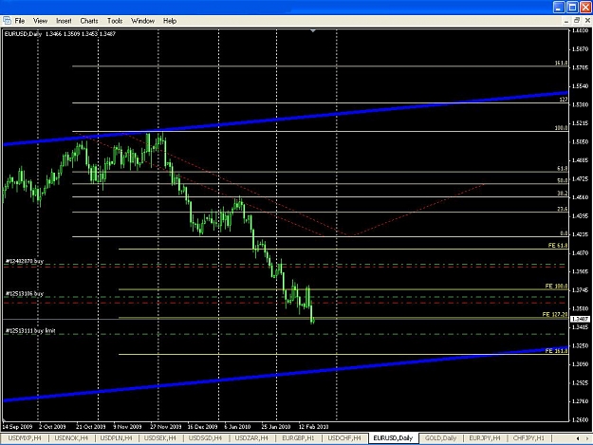Open the Window menu
The image size is (593, 445).
coord(142,21)
